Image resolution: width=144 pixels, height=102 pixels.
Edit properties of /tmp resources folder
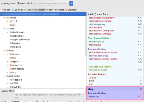pos(139,96)
